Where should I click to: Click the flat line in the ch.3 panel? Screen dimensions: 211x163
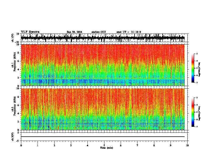(103, 137)
